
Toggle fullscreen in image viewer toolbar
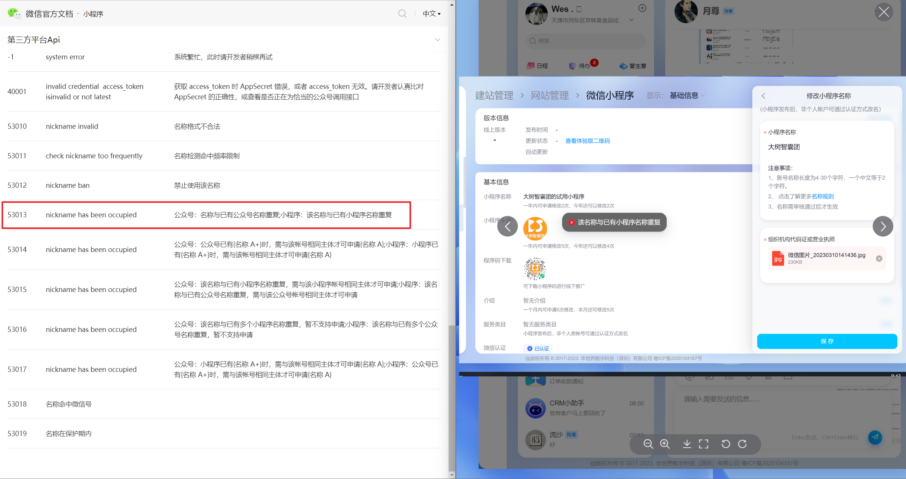(x=704, y=444)
